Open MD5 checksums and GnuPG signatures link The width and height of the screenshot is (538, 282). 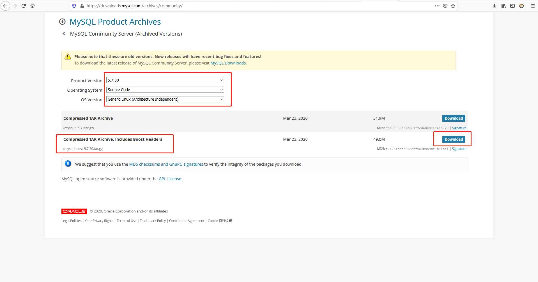click(166, 164)
